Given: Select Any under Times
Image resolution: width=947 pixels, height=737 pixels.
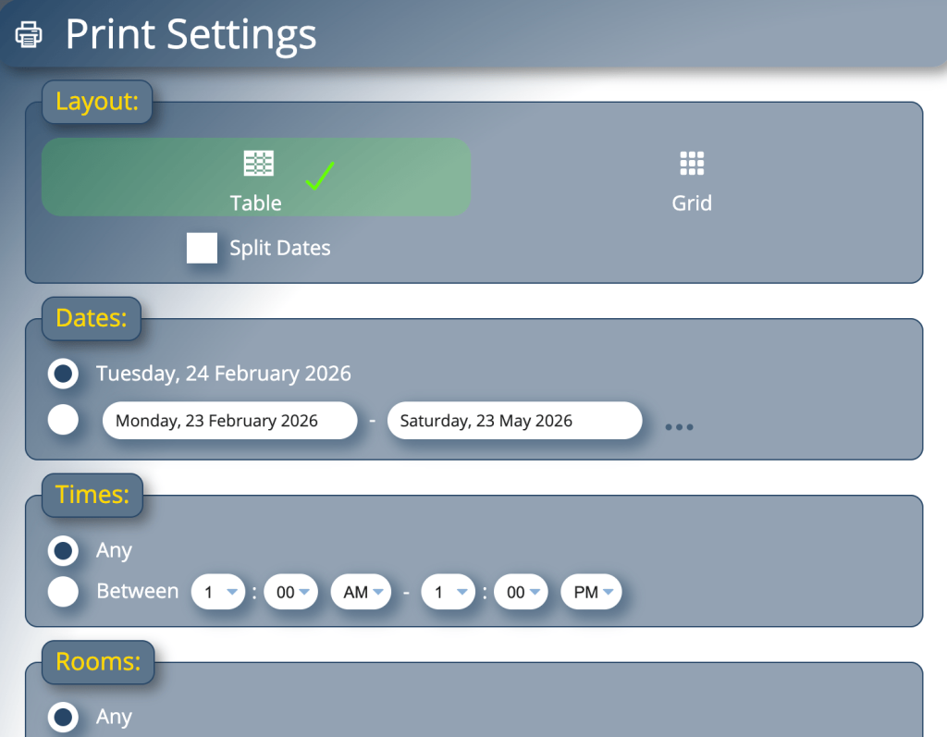Looking at the screenshot, I should click(x=63, y=550).
